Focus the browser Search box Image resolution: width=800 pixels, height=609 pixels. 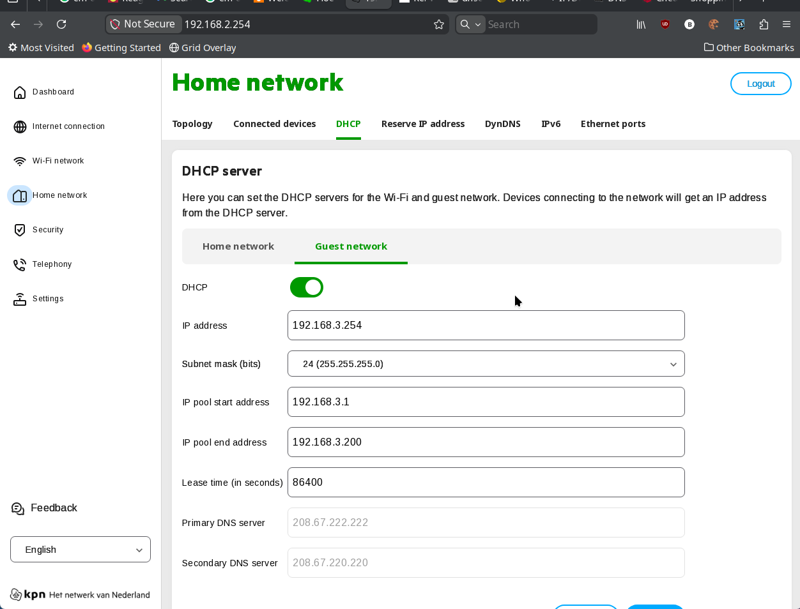tap(540, 24)
